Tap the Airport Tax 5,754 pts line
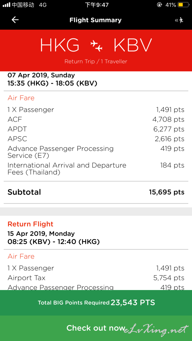 pyautogui.click(x=96, y=278)
